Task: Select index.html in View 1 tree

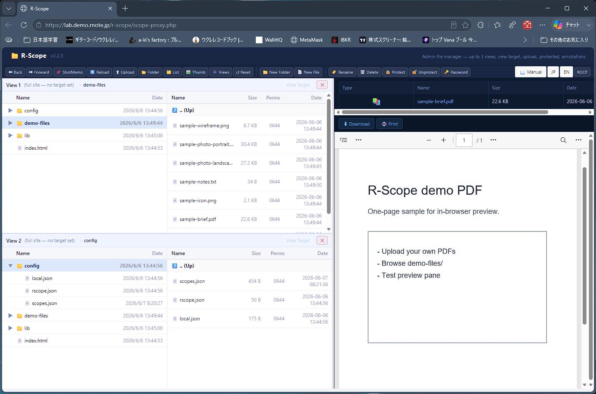Action: click(x=36, y=148)
